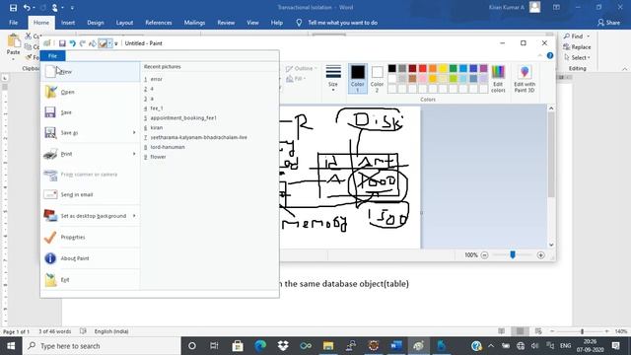631x355 pixels.
Task: Click Windows Start button
Action: coord(11,346)
